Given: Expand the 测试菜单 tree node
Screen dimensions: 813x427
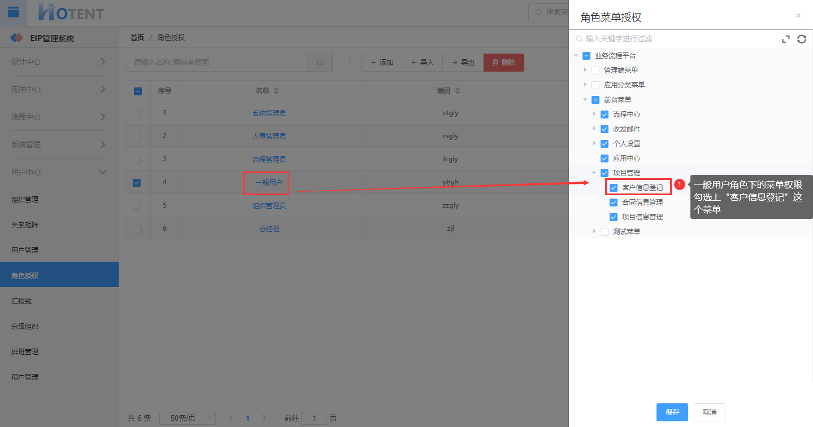Looking at the screenshot, I should 594,231.
